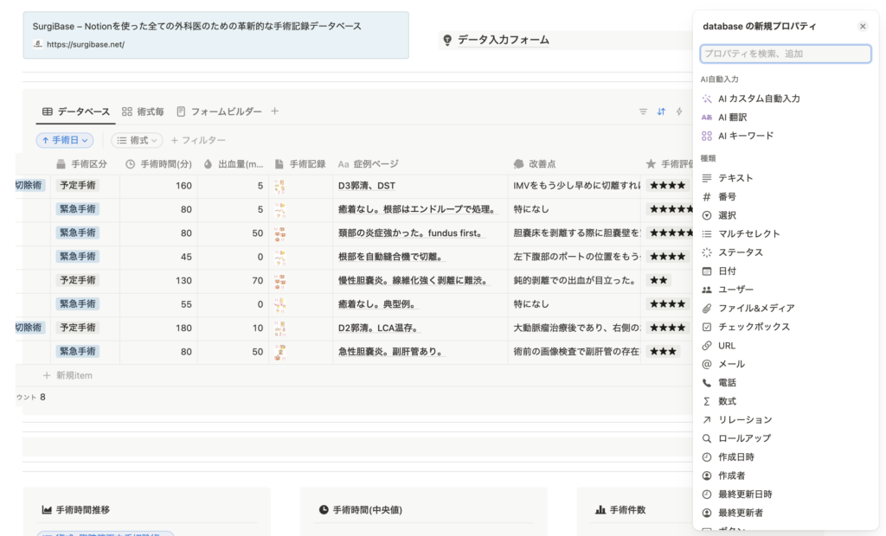Viewport: 886px width, 536px height.
Task: Open the 出血量 column header
Action: (234, 163)
